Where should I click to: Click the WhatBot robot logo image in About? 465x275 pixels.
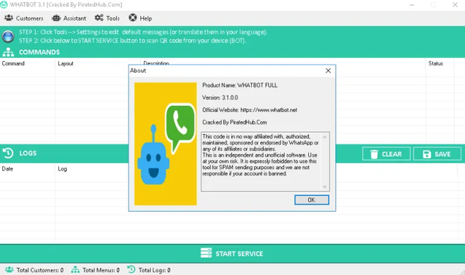click(x=166, y=144)
